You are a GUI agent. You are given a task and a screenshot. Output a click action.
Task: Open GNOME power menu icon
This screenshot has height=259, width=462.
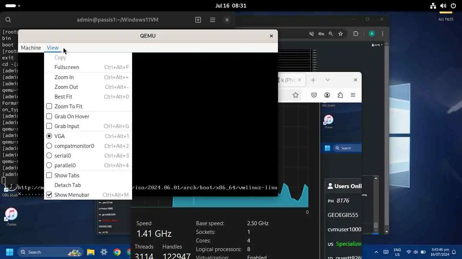(x=453, y=6)
